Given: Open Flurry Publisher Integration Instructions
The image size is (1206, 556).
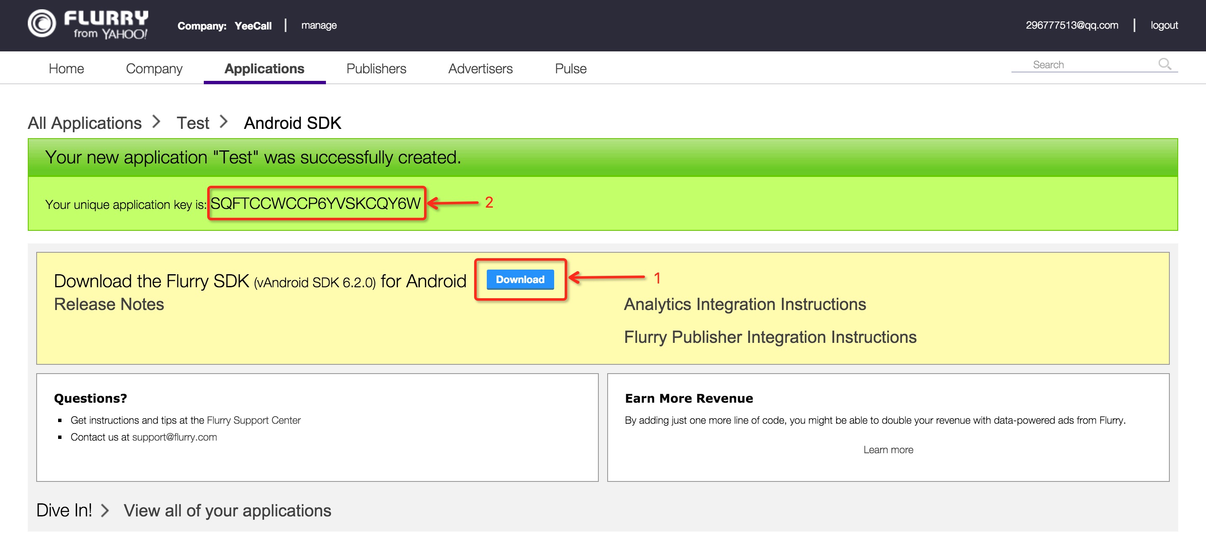Looking at the screenshot, I should click(770, 337).
